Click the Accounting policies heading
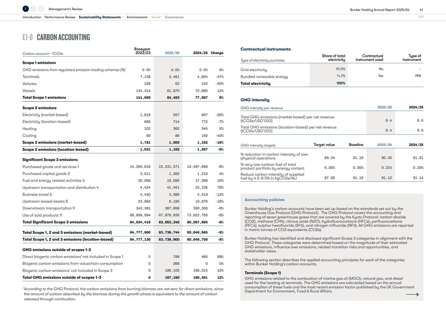This screenshot has width=446, height=315. (264, 200)
